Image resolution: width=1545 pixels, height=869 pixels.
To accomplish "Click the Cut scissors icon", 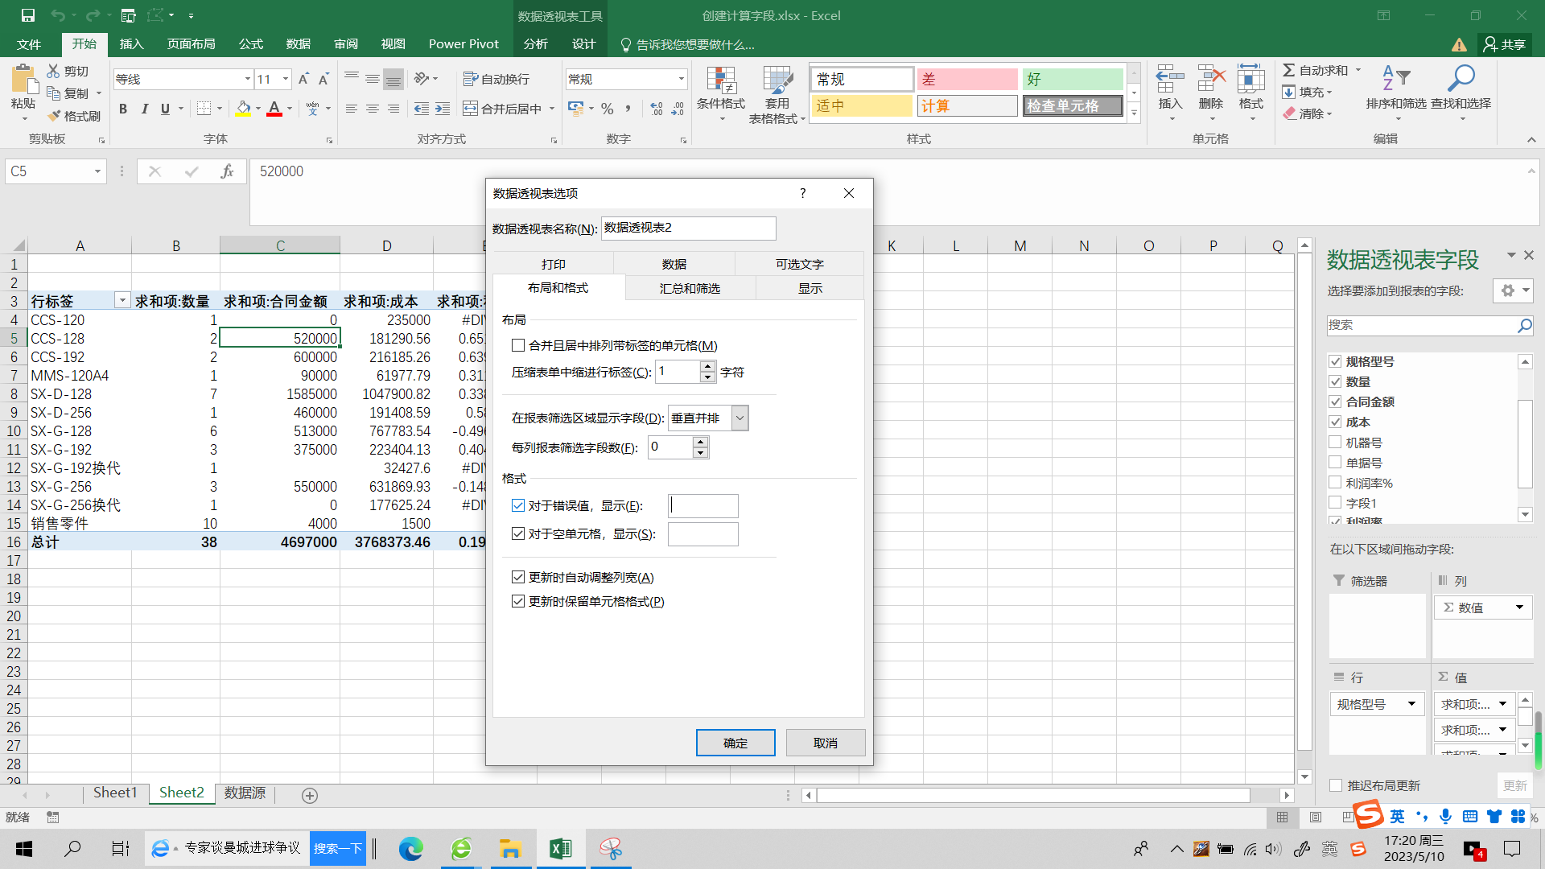I will [x=53, y=71].
